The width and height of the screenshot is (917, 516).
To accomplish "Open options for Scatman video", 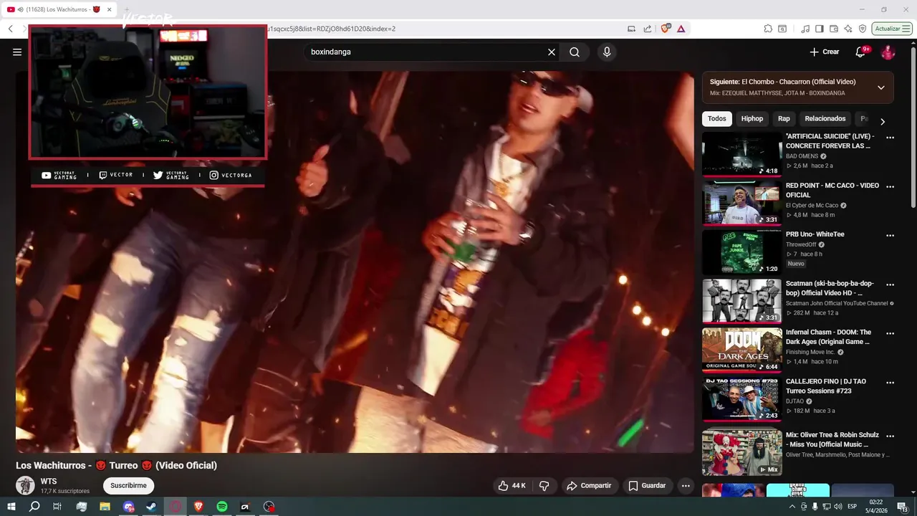I will 890,285.
